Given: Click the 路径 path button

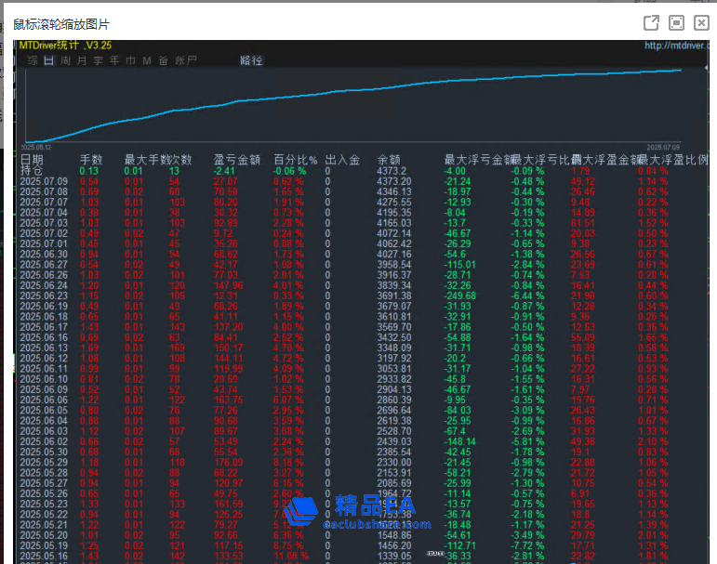Looking at the screenshot, I should (251, 60).
